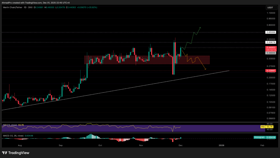Click the Sep label on time axis
This screenshot has height=158, width=280.
point(61,145)
